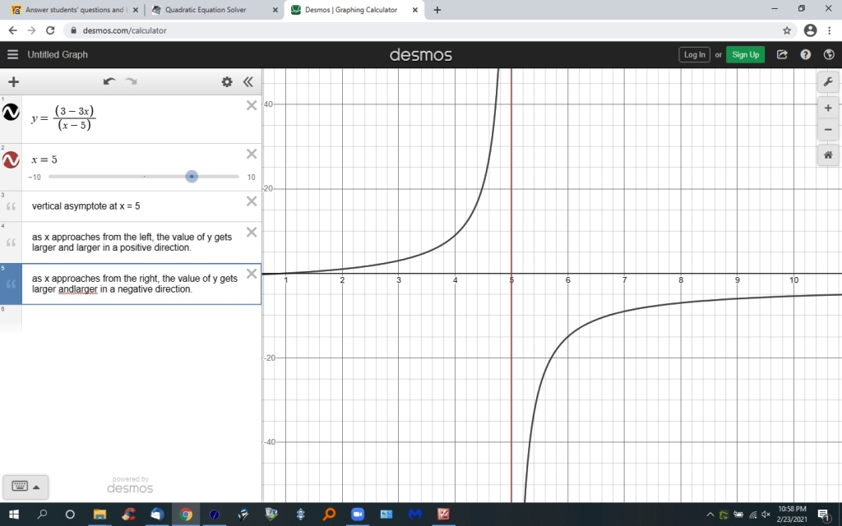Screen dimensions: 842x526
Task: Click the Log In button
Action: pos(694,54)
